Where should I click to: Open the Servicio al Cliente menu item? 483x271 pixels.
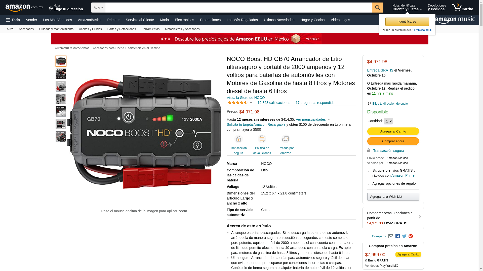(140, 20)
